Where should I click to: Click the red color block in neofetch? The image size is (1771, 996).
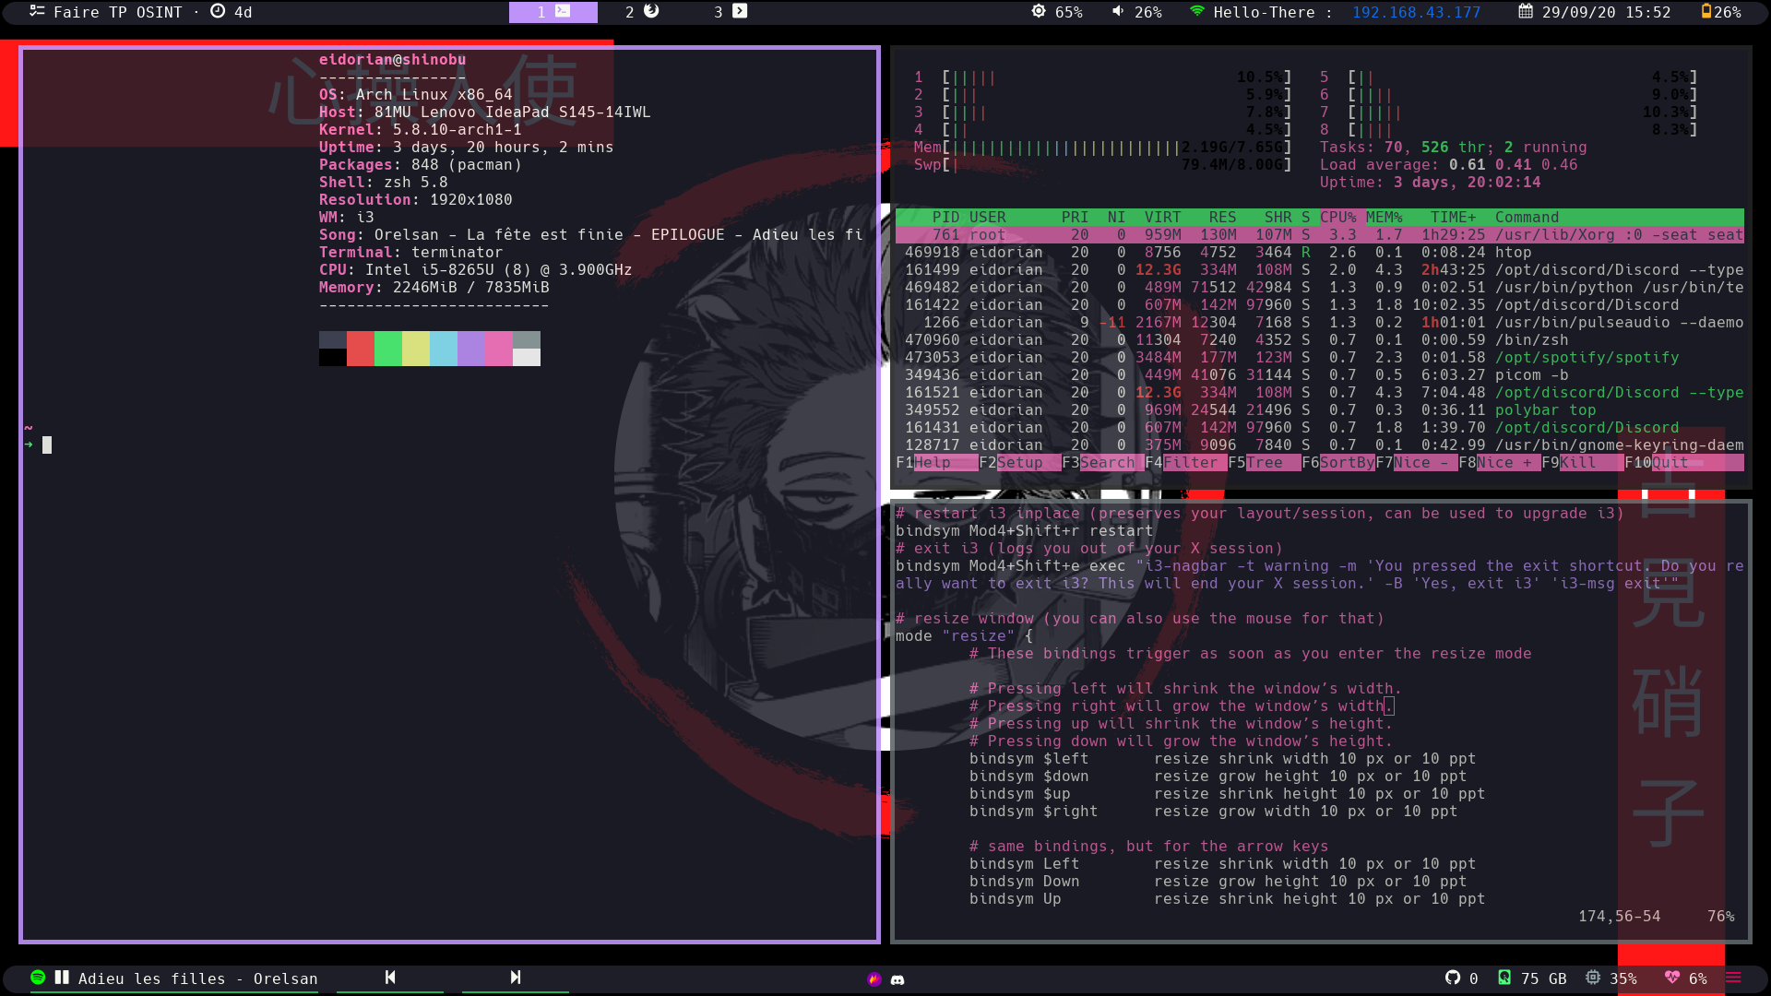pyautogui.click(x=361, y=349)
